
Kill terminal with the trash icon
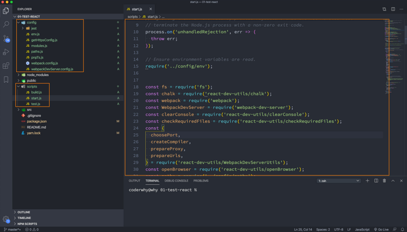(x=384, y=181)
